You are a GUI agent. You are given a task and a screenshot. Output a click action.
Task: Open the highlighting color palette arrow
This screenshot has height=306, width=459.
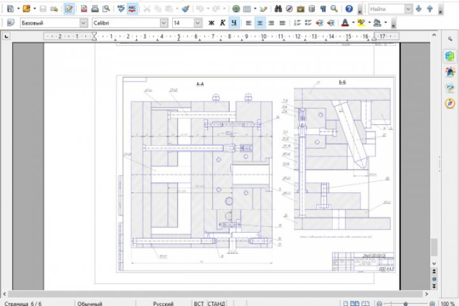tap(369, 23)
